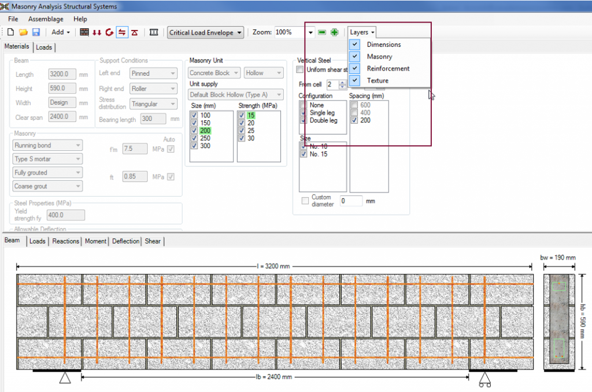Edit the f'm value field showing 7.5
The image size is (592, 392).
click(135, 149)
